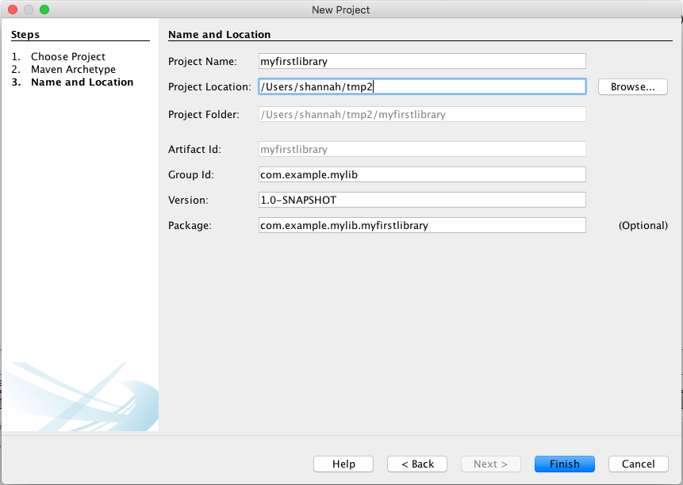Cancel the New Project wizard

coord(638,464)
